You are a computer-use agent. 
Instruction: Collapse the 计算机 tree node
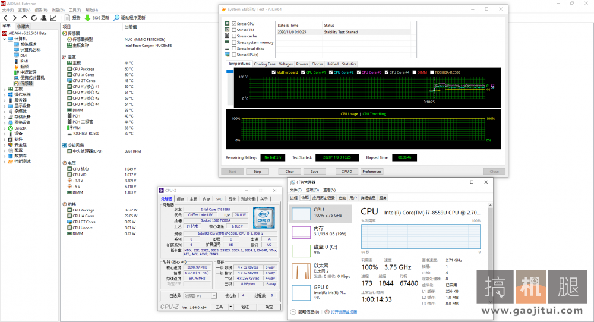click(5, 39)
